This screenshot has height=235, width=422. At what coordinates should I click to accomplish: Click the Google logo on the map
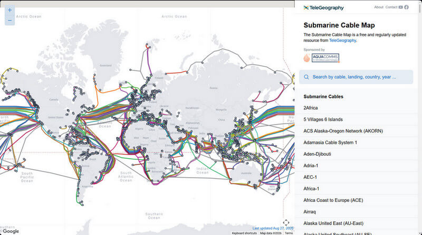tap(11, 231)
